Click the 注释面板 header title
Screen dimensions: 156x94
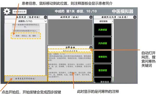point(70,47)
